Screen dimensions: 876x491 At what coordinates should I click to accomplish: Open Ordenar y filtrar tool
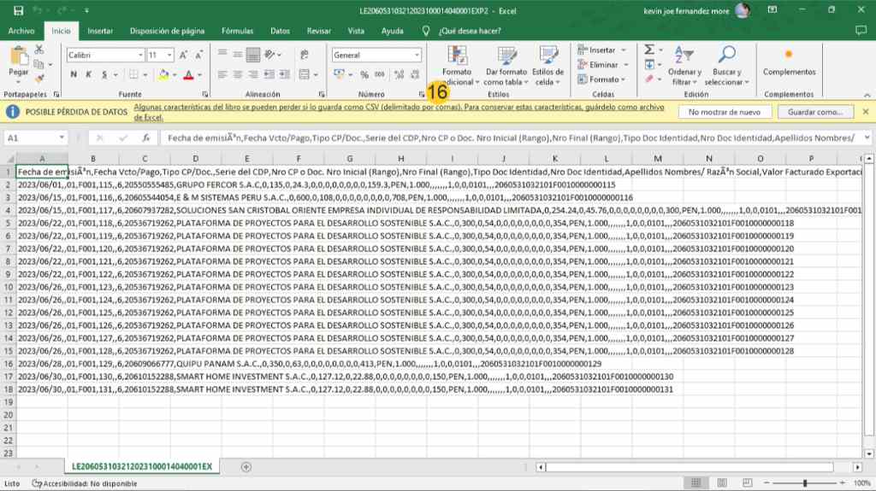(x=685, y=66)
